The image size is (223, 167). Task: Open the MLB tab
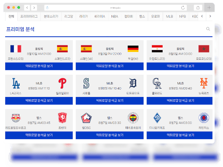[170, 16]
